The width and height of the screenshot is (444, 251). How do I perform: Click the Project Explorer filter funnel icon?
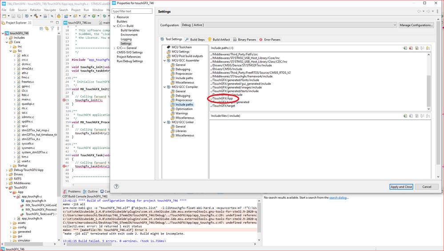coord(52,28)
